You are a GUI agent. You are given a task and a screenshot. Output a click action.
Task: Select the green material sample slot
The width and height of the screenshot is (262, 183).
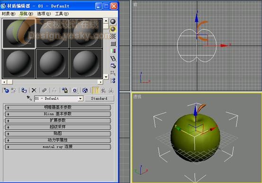click(19, 34)
